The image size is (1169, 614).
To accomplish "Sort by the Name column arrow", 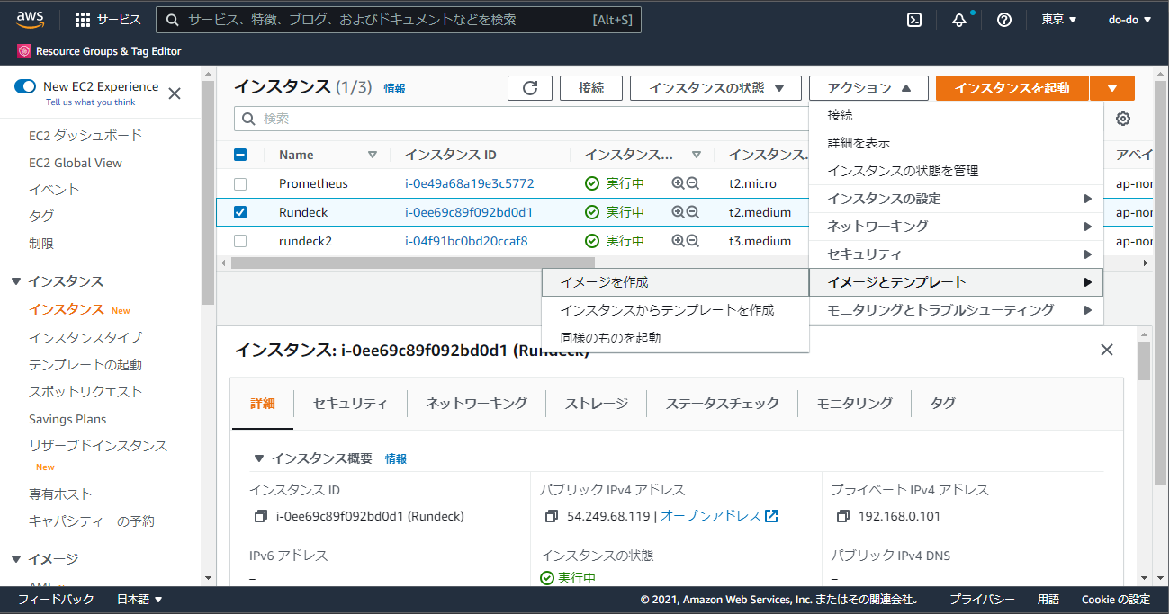I will point(373,155).
